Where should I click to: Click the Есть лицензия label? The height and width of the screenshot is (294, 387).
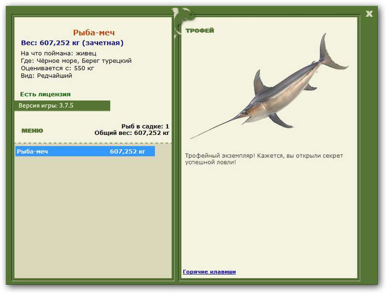45,94
